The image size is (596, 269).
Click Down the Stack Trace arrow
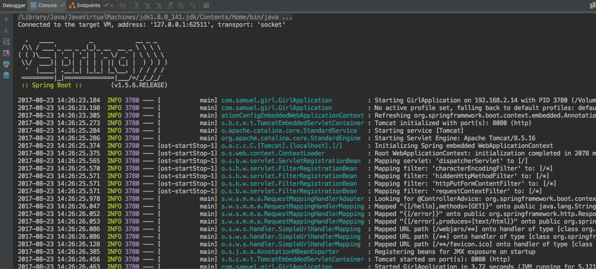pyautogui.click(x=6, y=31)
